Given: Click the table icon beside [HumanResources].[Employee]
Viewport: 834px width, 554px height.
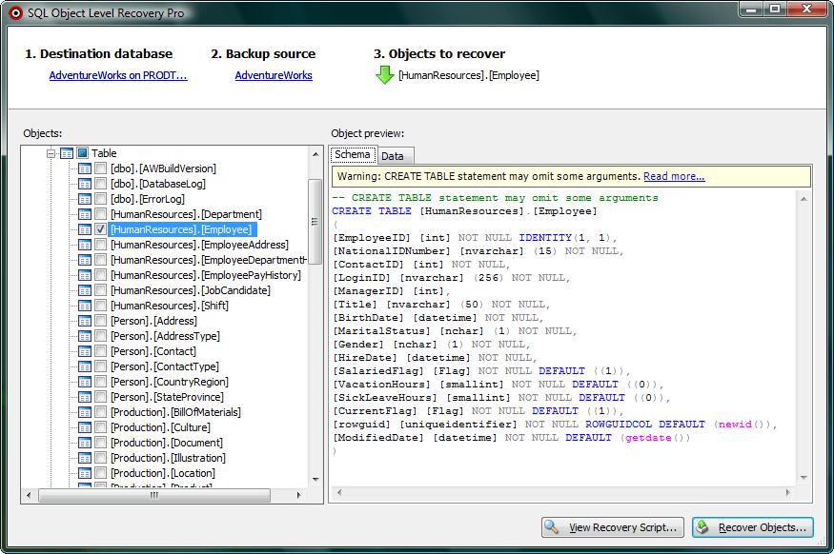Looking at the screenshot, I should click(85, 229).
